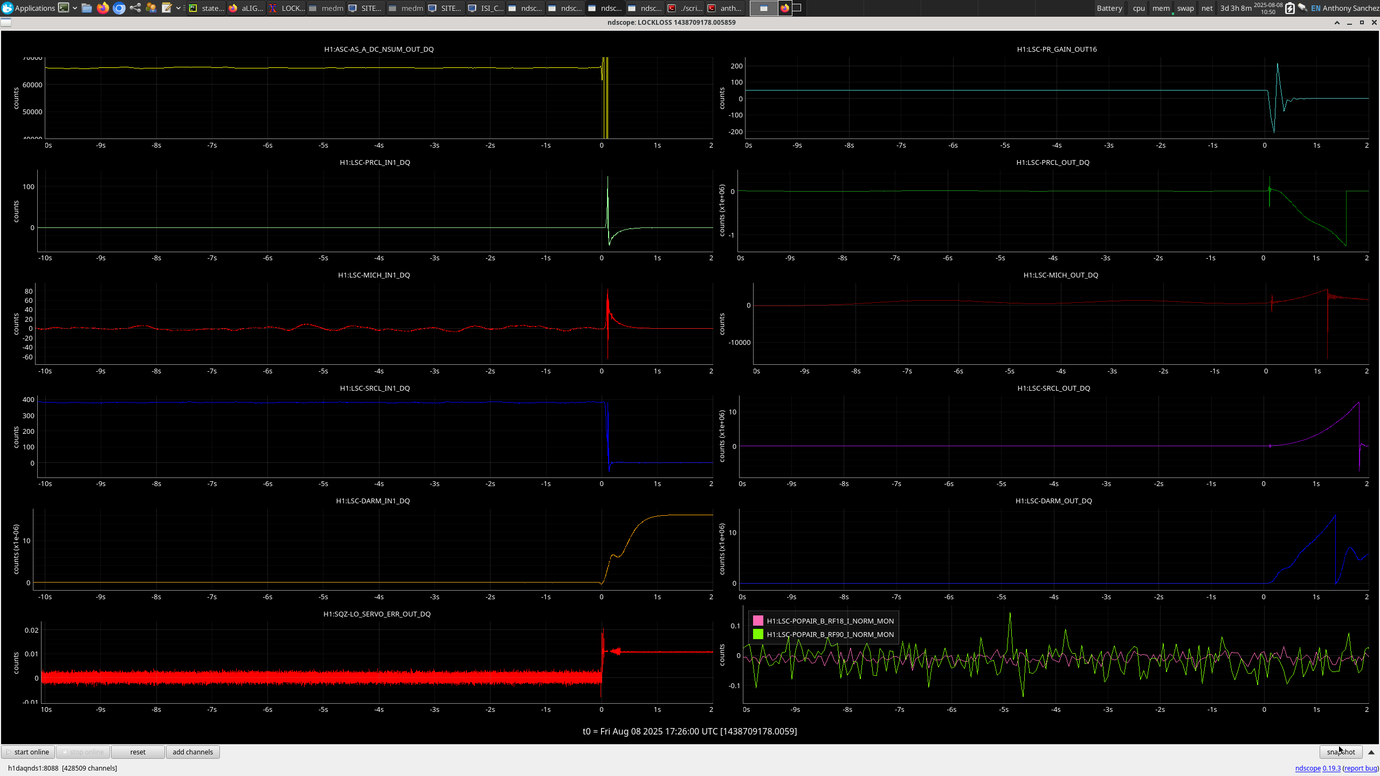Click the pink RF18_I_NORM_MON legend swatch
Viewport: 1380px width, 776px height.
tap(758, 621)
